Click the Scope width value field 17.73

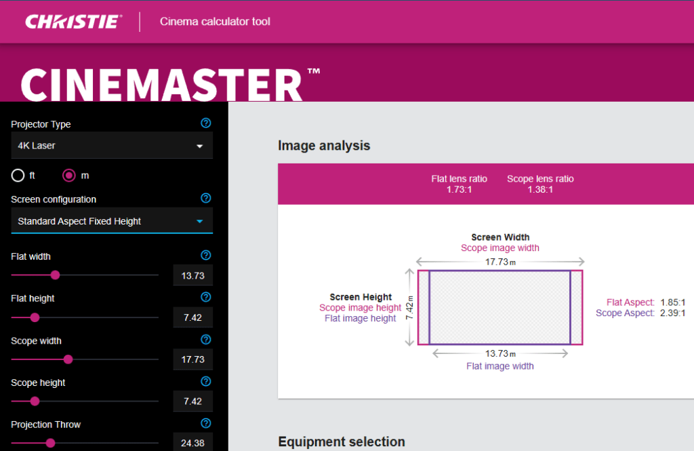click(x=193, y=359)
